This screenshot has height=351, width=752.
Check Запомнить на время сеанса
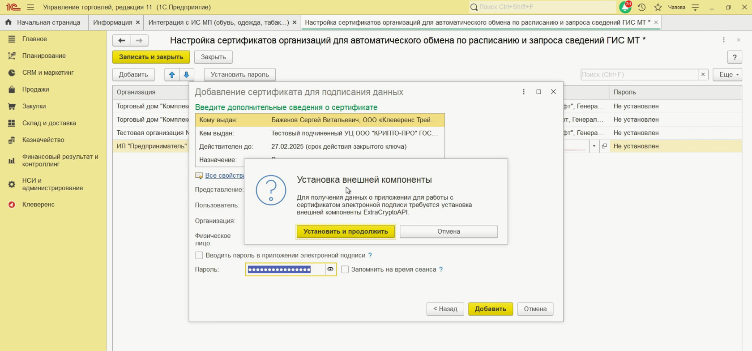coord(345,270)
